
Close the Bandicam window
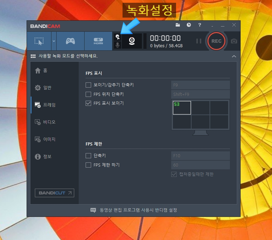(x=234, y=25)
